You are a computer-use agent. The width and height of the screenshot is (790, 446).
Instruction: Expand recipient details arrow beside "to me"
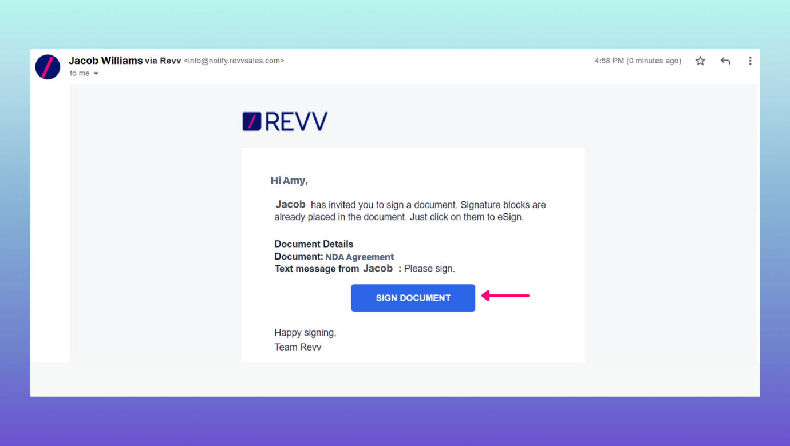pos(96,74)
